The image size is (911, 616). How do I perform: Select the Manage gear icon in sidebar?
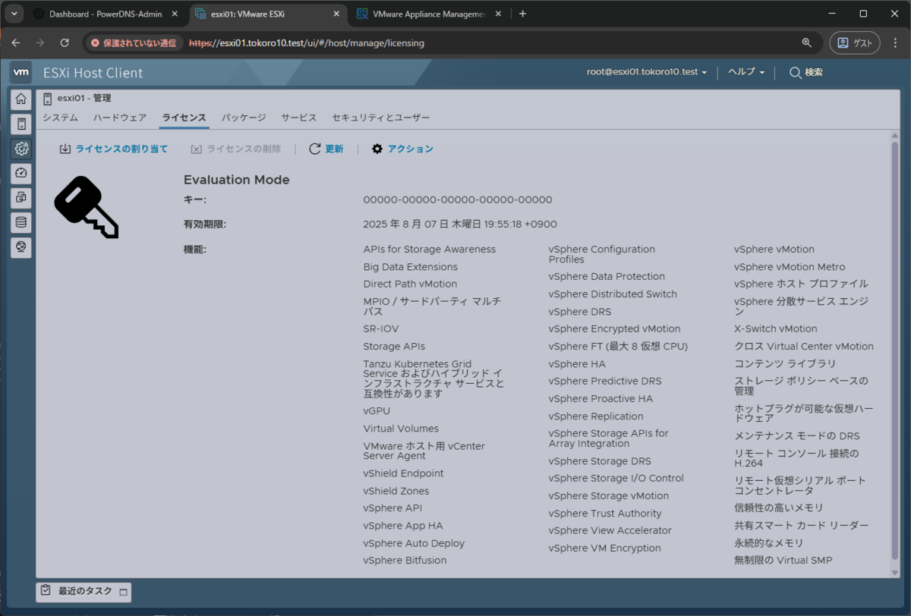[21, 149]
